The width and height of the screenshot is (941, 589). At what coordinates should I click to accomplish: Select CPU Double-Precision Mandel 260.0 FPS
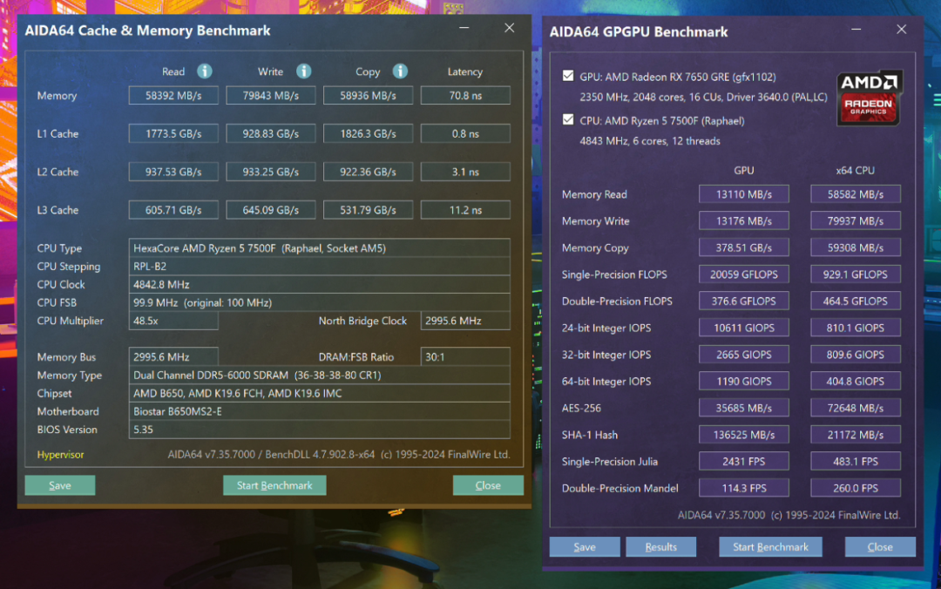856,488
